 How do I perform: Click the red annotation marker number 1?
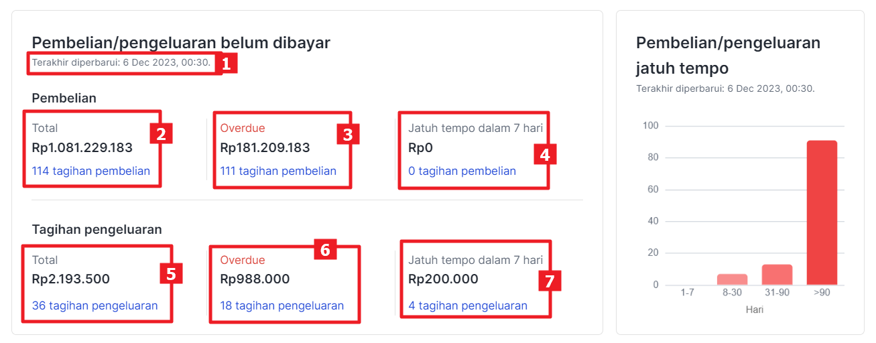(226, 64)
